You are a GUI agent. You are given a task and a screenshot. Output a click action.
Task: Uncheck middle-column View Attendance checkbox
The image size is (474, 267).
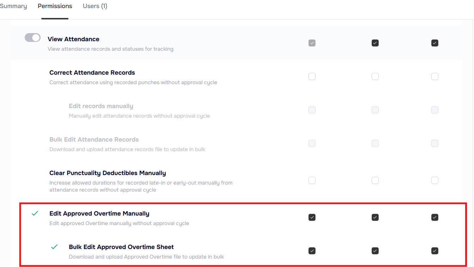pyautogui.click(x=375, y=43)
